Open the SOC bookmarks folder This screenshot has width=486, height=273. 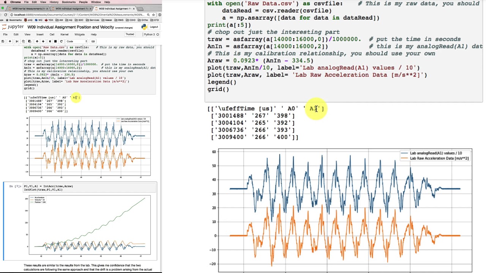click(x=79, y=20)
